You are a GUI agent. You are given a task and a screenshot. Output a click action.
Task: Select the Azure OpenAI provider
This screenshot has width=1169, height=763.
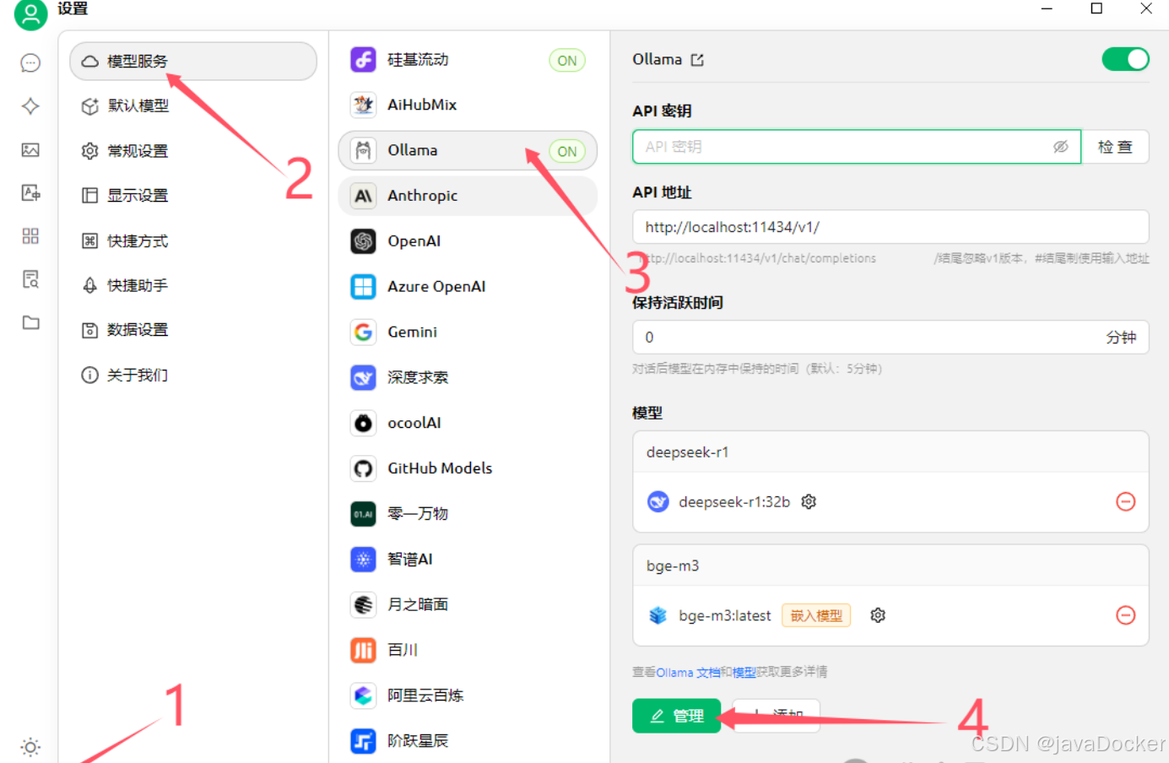[x=468, y=287]
